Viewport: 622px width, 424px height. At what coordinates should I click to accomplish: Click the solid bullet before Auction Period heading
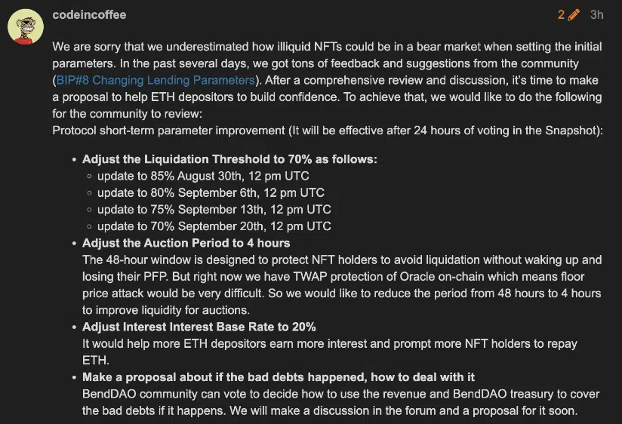click(75, 244)
